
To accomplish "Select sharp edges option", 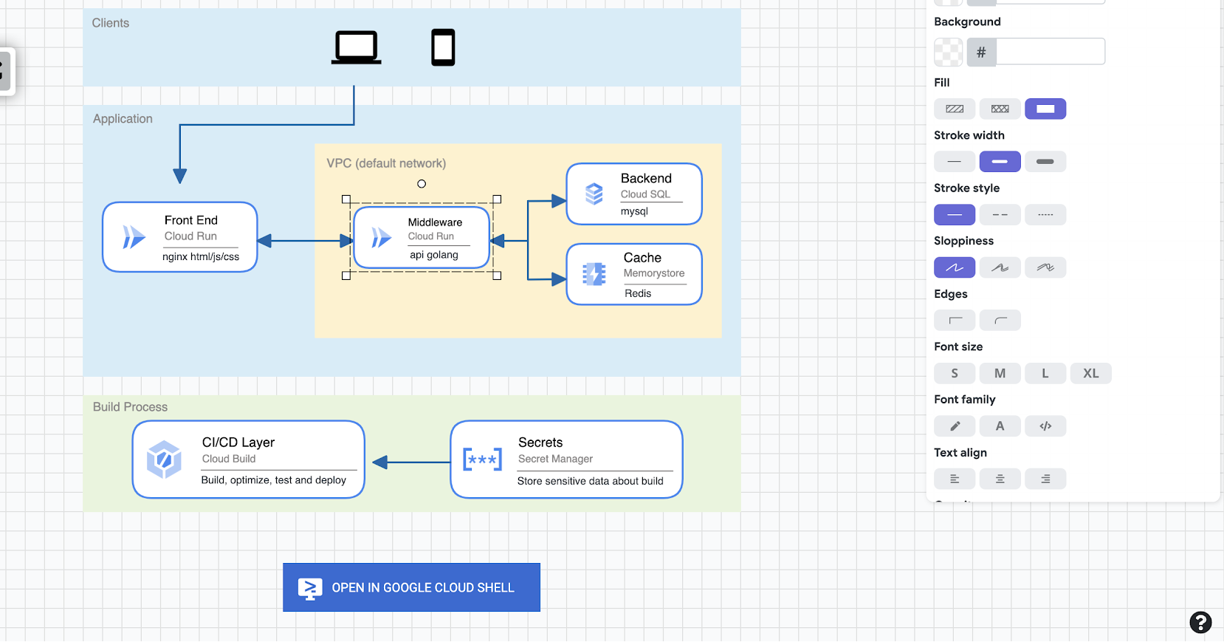I will (955, 320).
